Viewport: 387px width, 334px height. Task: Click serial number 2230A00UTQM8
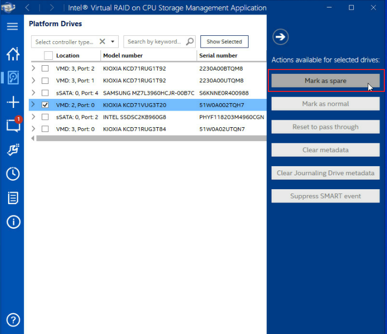point(221,81)
